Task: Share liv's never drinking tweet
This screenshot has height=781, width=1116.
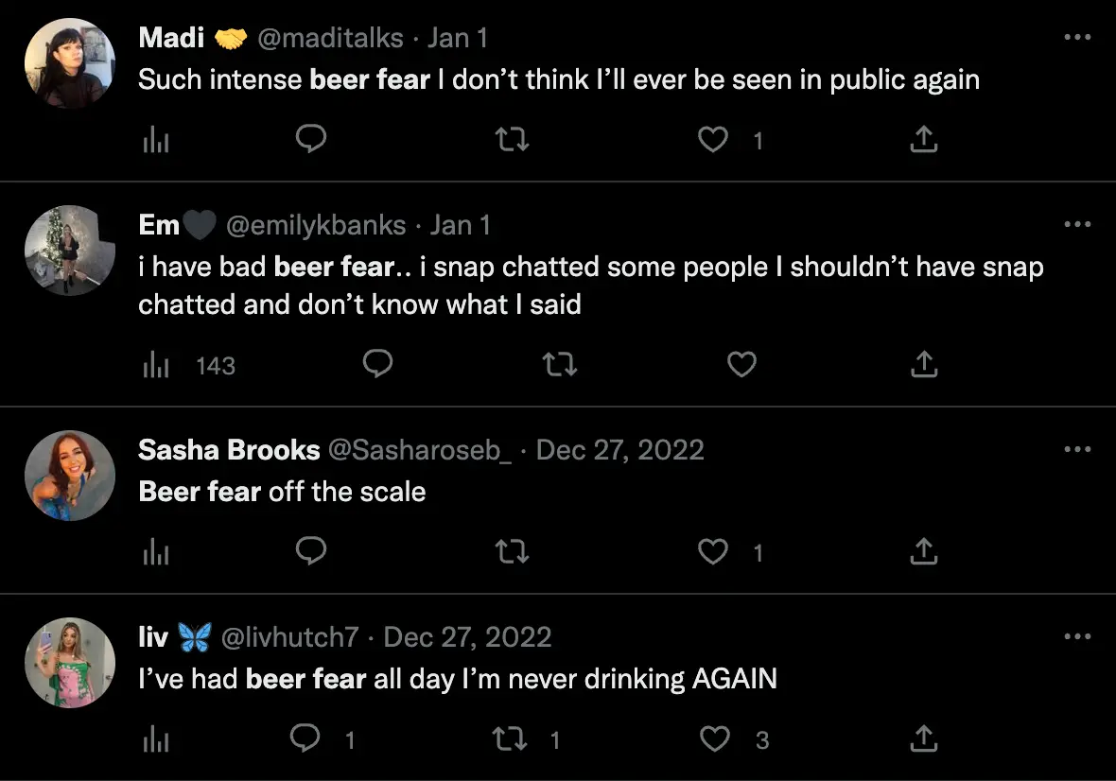Action: [923, 738]
